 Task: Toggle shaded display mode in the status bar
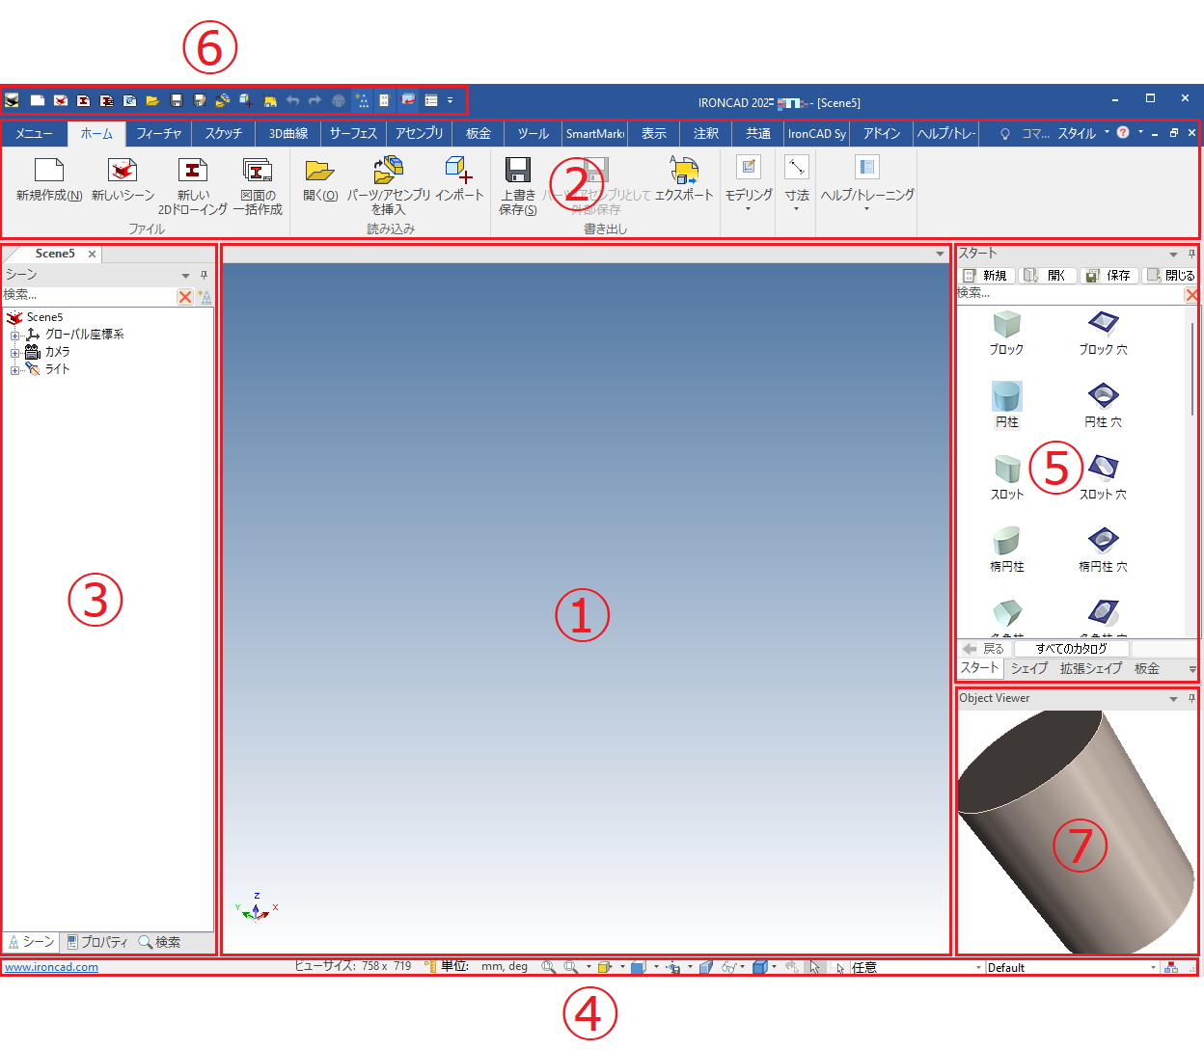(x=640, y=967)
